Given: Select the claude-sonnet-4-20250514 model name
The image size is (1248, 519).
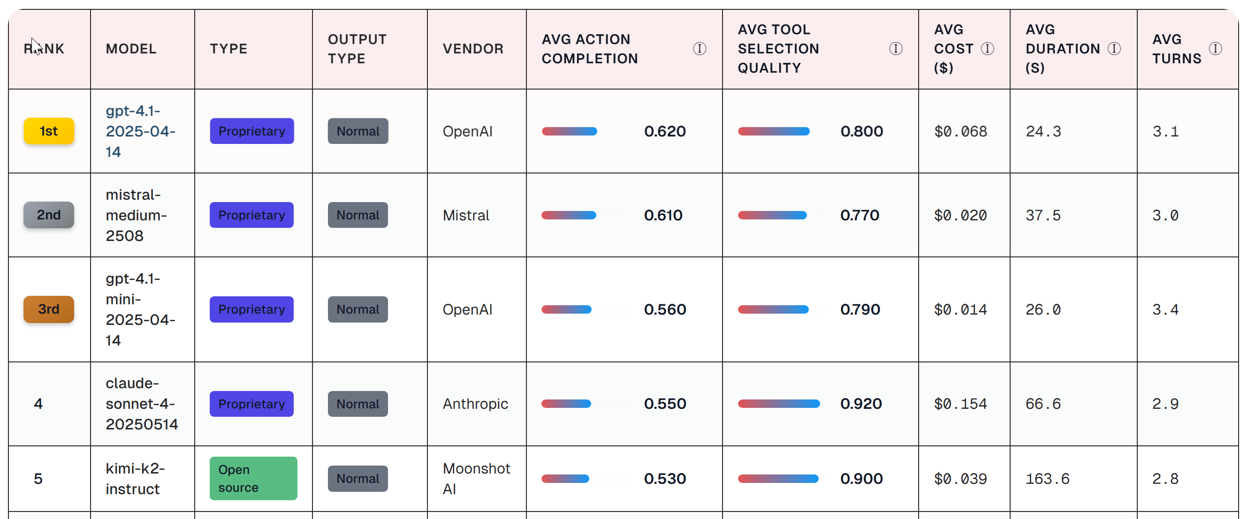Looking at the screenshot, I should point(142,404).
